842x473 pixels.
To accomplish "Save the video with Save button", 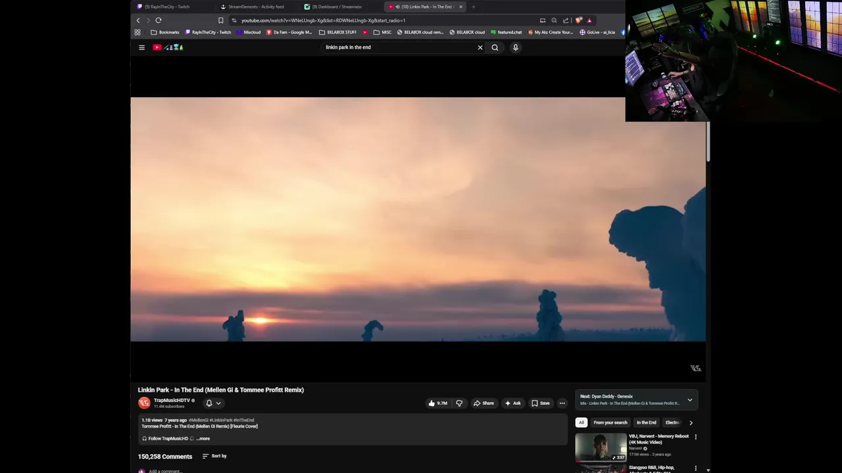I will (x=540, y=403).
